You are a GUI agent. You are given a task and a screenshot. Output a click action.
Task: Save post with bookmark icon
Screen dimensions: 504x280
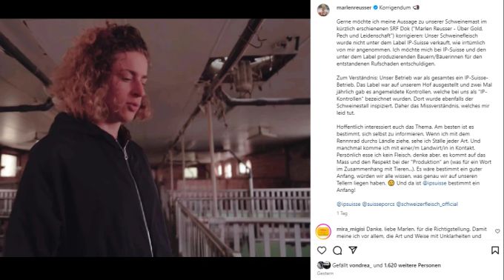tap(495, 250)
